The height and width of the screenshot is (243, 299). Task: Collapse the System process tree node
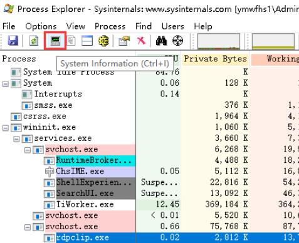pos(6,84)
